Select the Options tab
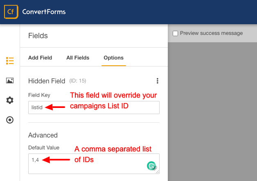Image resolution: width=257 pixels, height=181 pixels. 114,58
